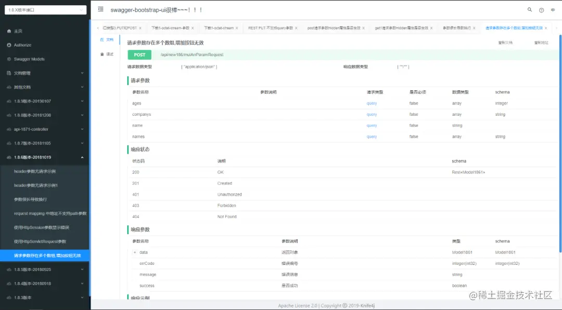Expand the data response parameter row
Image resolution: width=562 pixels, height=310 pixels.
click(x=135, y=252)
